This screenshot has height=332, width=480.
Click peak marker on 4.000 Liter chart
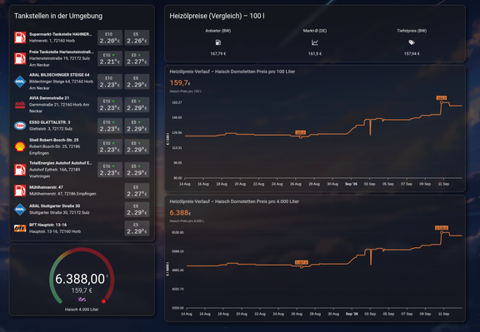pyautogui.click(x=442, y=233)
